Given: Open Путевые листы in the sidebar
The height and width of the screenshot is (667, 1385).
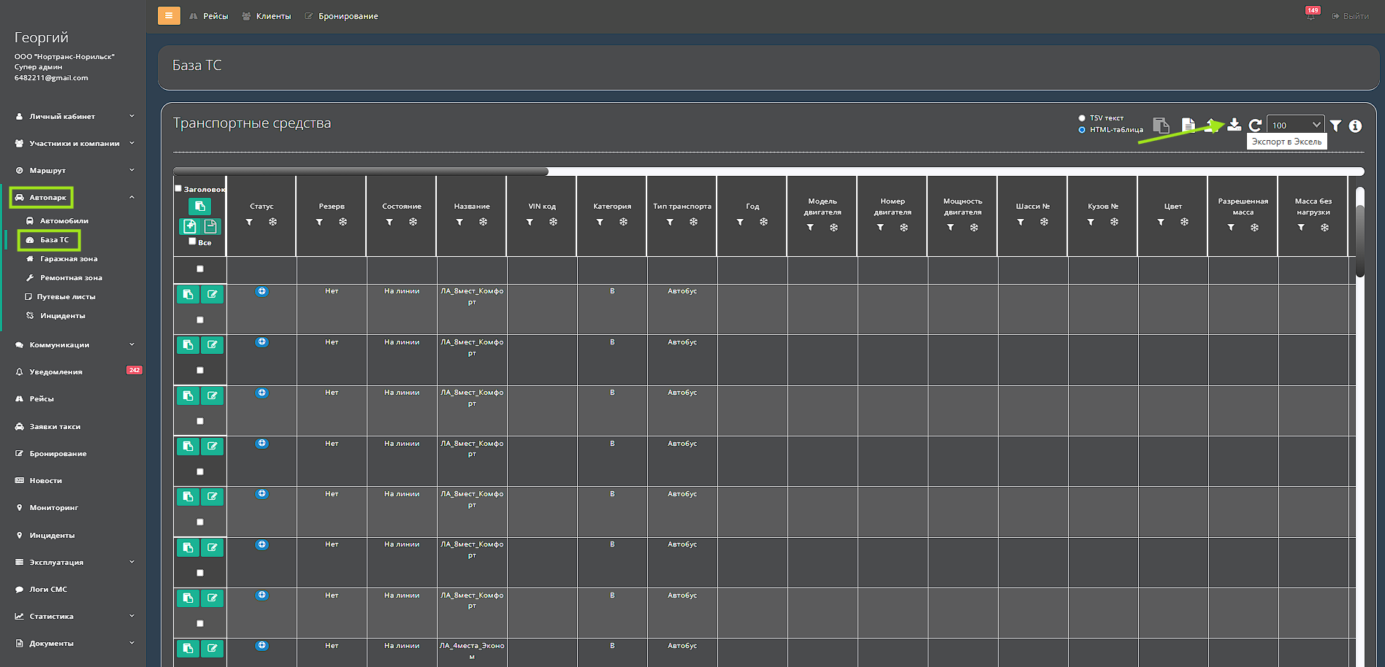Looking at the screenshot, I should coord(66,296).
